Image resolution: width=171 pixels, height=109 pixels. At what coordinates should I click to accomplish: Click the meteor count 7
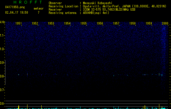[x=39, y=13]
